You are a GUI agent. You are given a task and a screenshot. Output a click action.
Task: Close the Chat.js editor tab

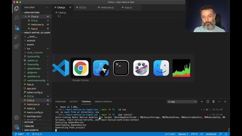tap(70, 8)
